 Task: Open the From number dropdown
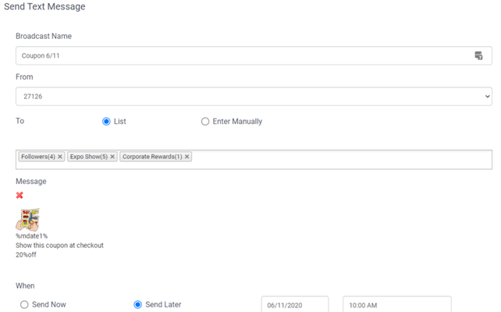254,96
